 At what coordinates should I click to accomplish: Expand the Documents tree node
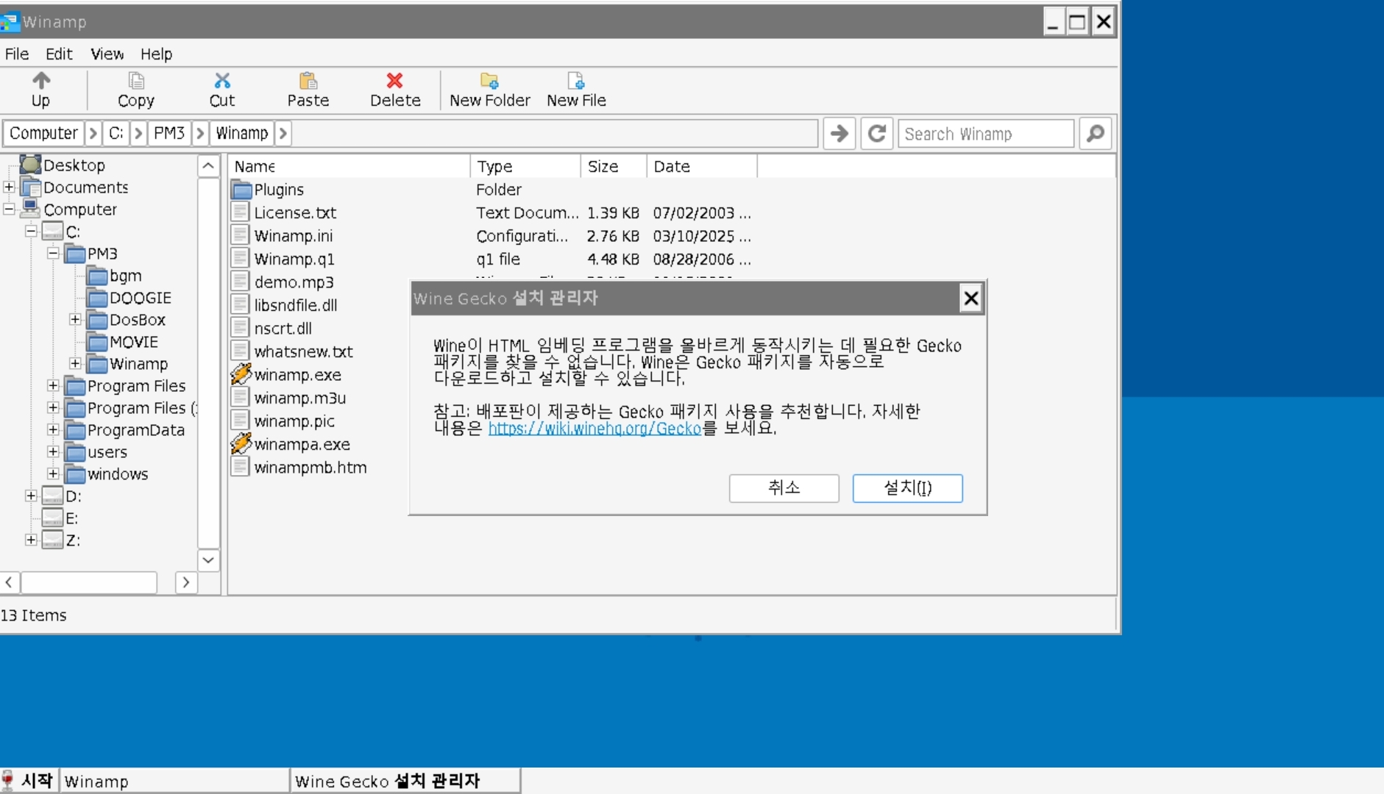9,187
